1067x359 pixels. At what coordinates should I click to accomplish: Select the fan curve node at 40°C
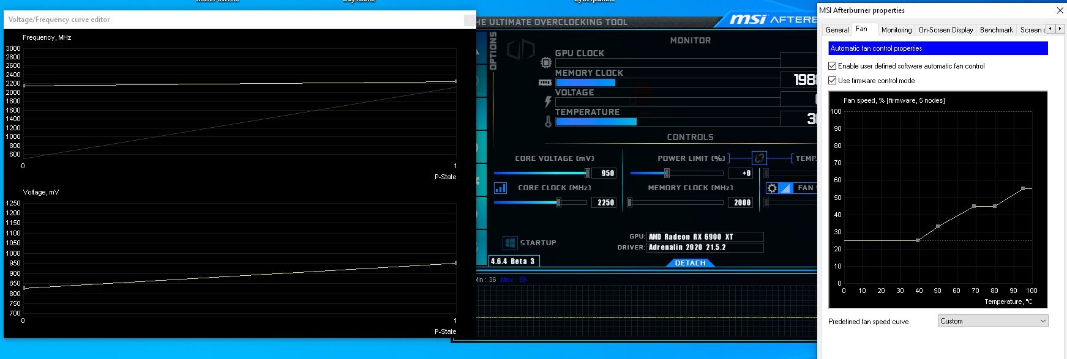pyautogui.click(x=918, y=240)
